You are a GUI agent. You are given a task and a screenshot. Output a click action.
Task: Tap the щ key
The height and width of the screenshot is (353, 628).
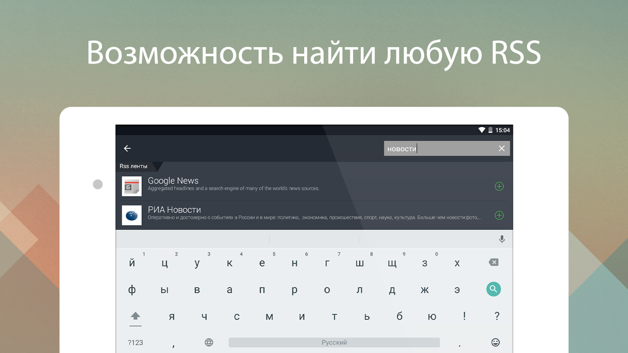click(x=392, y=263)
